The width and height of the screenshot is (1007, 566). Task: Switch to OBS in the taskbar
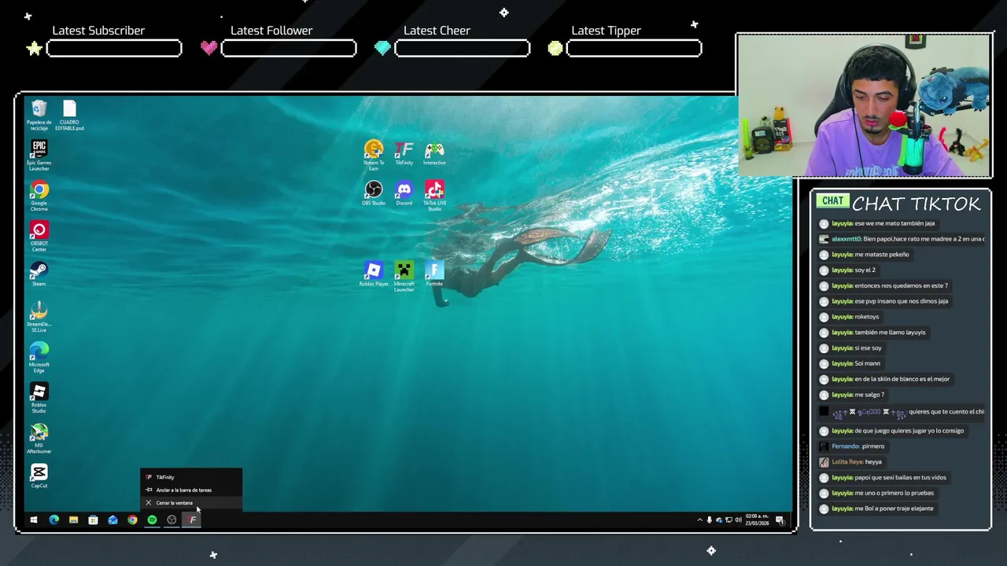click(x=172, y=520)
